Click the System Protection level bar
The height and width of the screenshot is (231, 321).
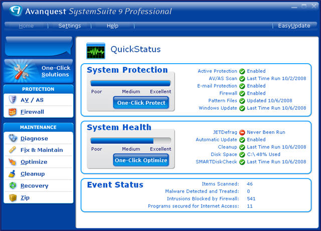coord(130,83)
